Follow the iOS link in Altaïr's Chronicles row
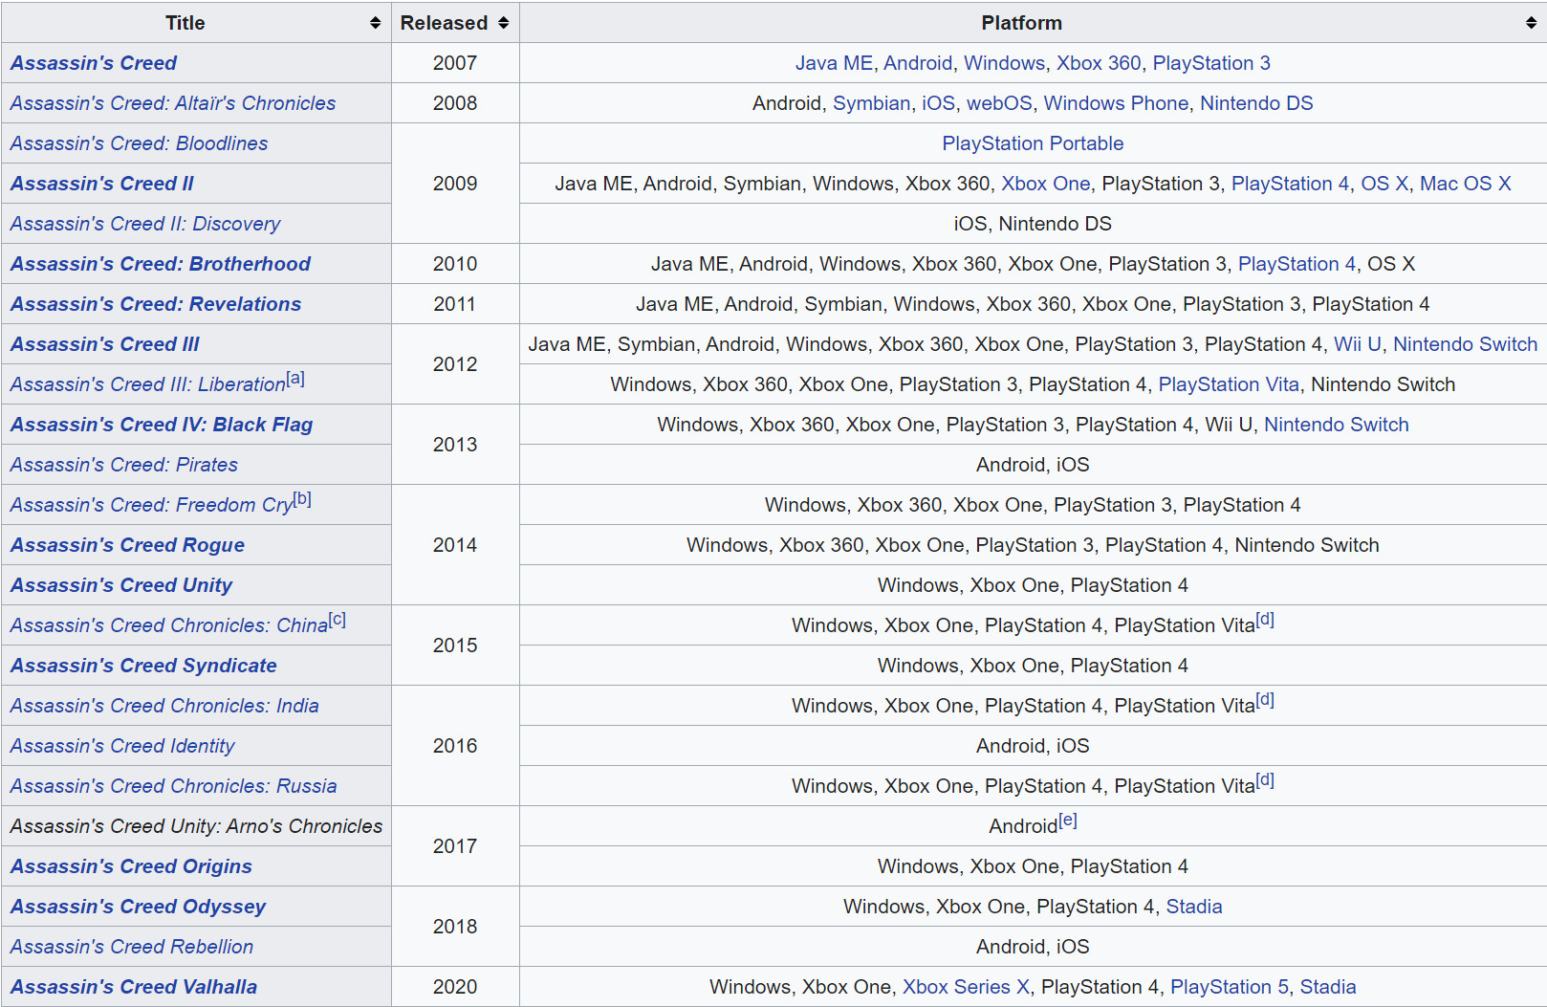The height and width of the screenshot is (1007, 1547). (x=939, y=103)
